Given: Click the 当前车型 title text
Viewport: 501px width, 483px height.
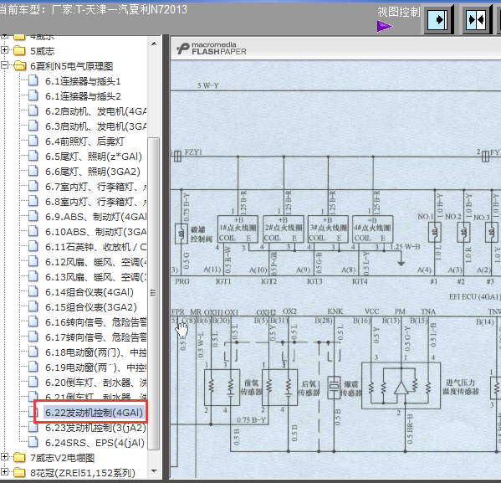Looking at the screenshot, I should [94, 9].
